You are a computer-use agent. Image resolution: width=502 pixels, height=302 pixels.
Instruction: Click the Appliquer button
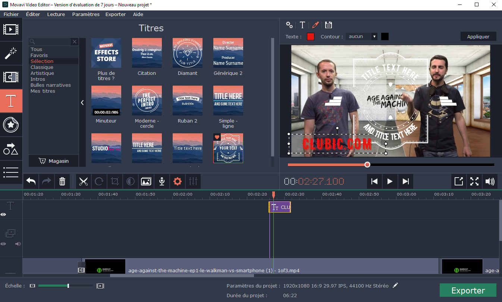pyautogui.click(x=478, y=36)
